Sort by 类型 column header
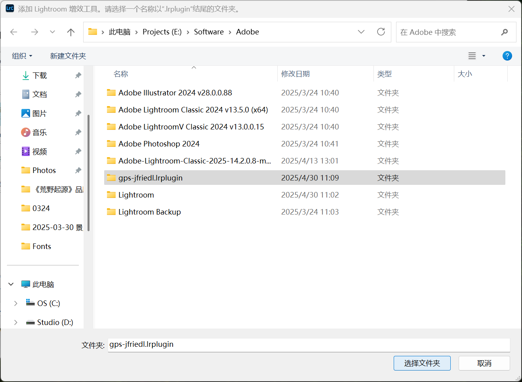Screen dimensions: 522x382 pyautogui.click(x=385, y=74)
